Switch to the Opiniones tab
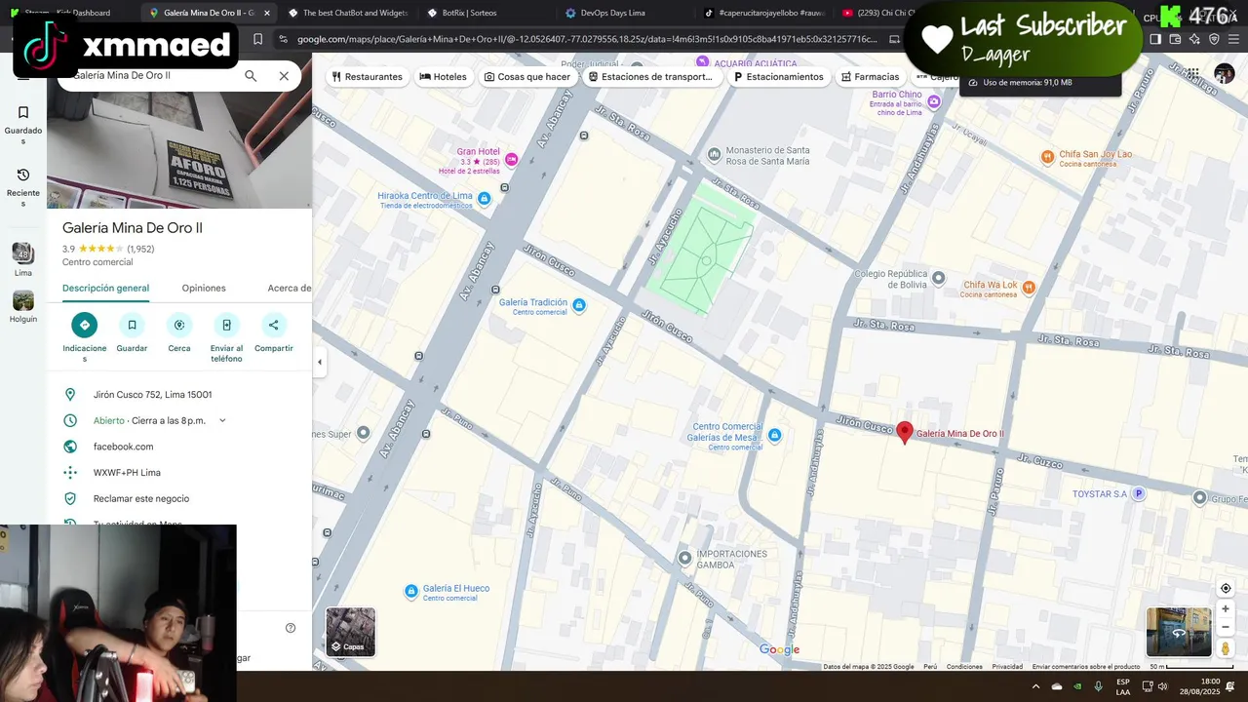This screenshot has height=702, width=1248. click(x=204, y=288)
